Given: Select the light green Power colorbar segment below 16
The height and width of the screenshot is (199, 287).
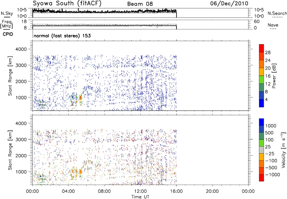Looking at the screenshot, I should pos(262,80).
